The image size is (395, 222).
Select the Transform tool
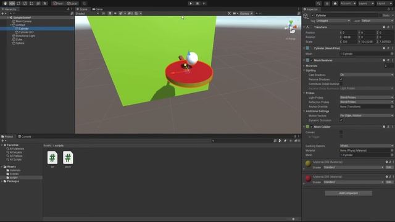click(x=38, y=4)
